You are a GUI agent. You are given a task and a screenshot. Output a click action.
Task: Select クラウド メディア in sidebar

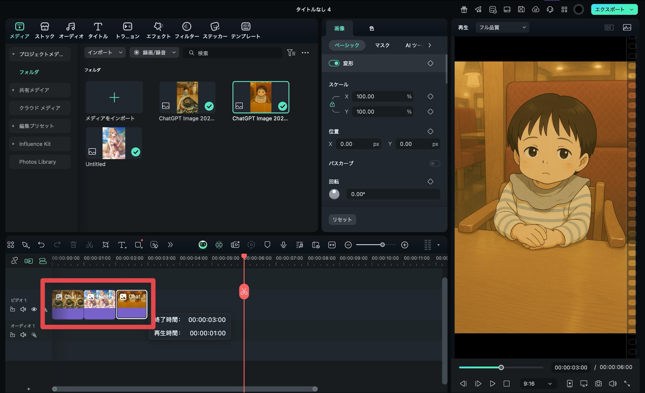click(x=40, y=108)
